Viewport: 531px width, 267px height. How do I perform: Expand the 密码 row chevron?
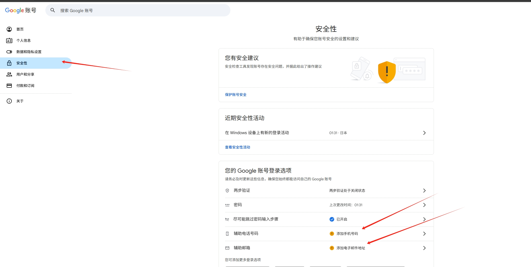pos(424,205)
